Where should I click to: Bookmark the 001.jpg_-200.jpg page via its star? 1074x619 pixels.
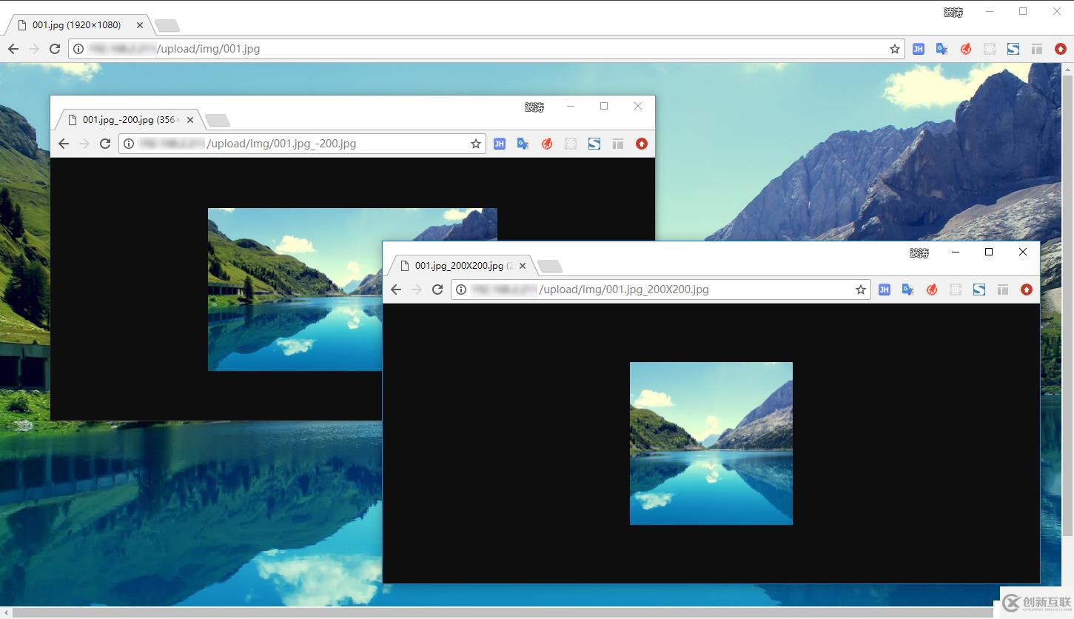pyautogui.click(x=475, y=144)
